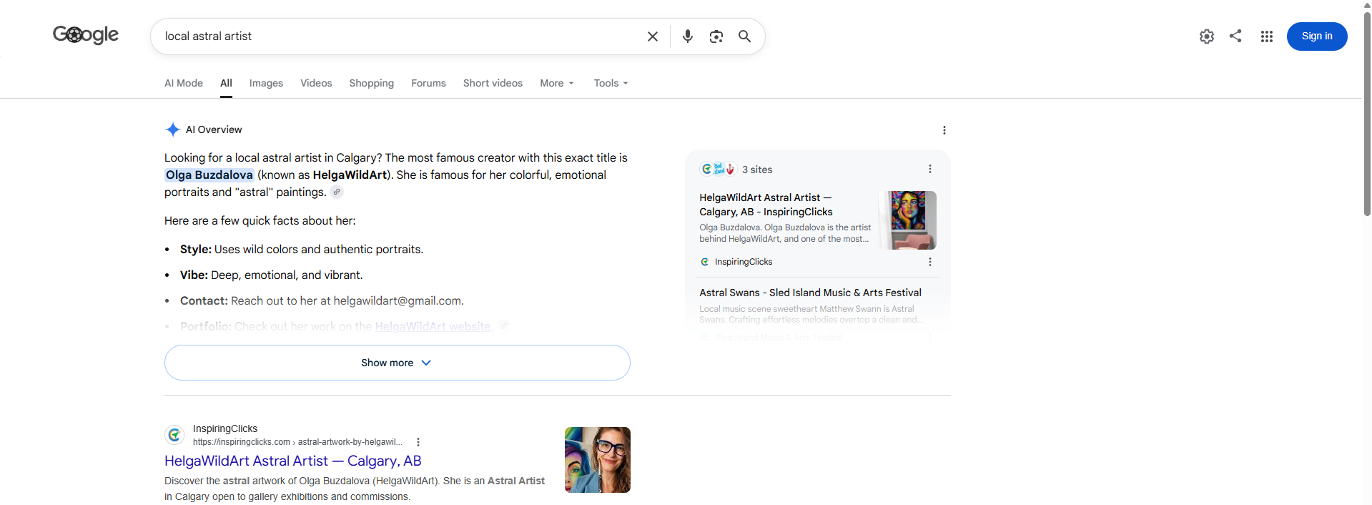Open three-dot menu next to inspiringclicks URL
1372x505 pixels.
point(418,442)
